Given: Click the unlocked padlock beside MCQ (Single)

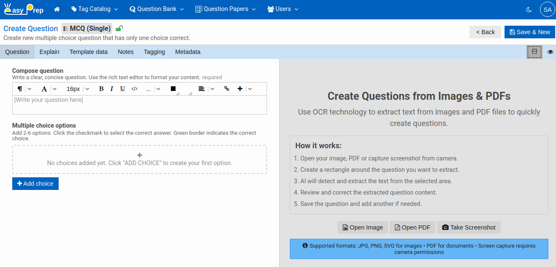Looking at the screenshot, I should click(119, 28).
